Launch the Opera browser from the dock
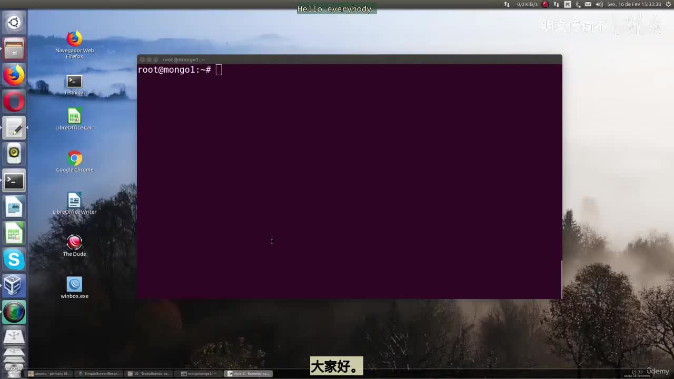Viewport: 674px width, 379px height. pyautogui.click(x=14, y=102)
